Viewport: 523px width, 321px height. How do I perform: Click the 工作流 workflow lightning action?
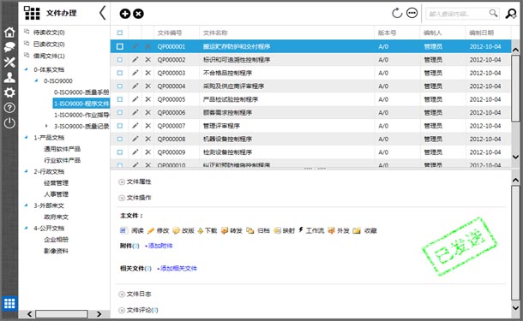[311, 230]
